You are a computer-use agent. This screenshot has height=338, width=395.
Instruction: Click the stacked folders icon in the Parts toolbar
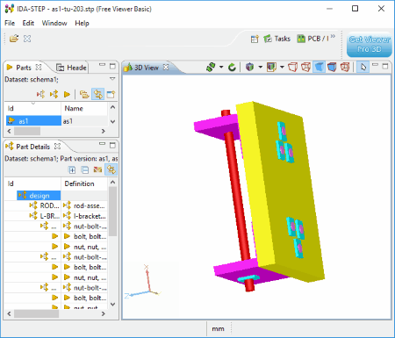tap(84, 94)
